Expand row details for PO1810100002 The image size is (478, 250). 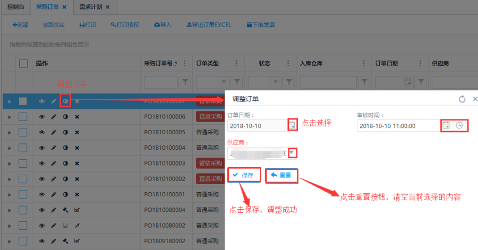(x=8, y=179)
